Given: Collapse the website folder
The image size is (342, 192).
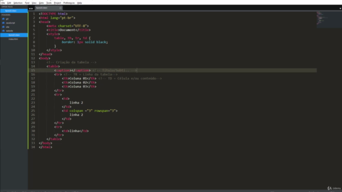Looking at the screenshot, I should coord(9,31).
